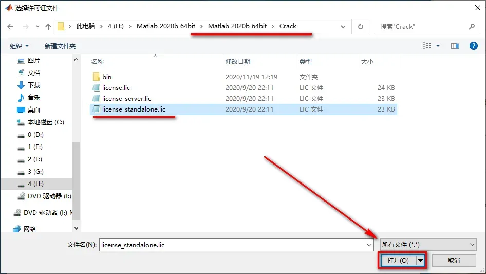Image resolution: width=486 pixels, height=274 pixels.
Task: Click the 2020/11/19 12:19 date of bin
Action: (x=251, y=77)
